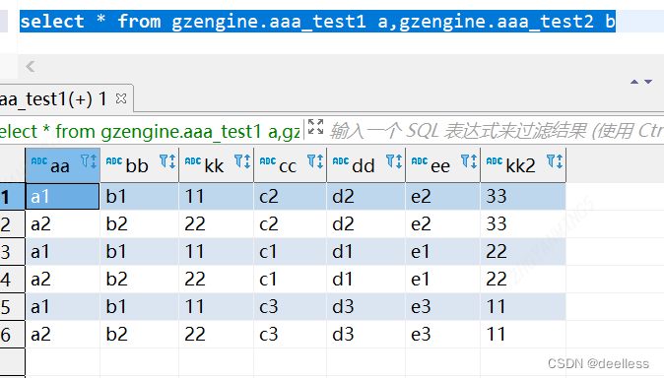Click the ABC type icon in kk2 header
Screen dimensions: 664x378
495,160
